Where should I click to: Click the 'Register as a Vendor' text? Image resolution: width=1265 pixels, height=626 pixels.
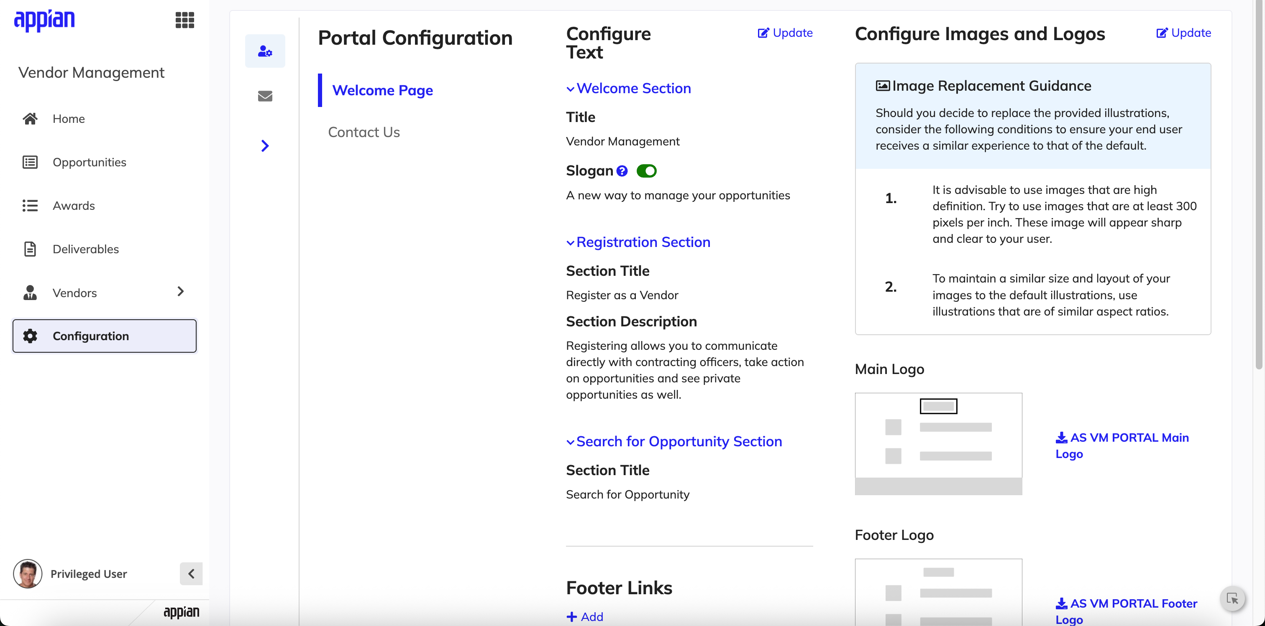[622, 295]
